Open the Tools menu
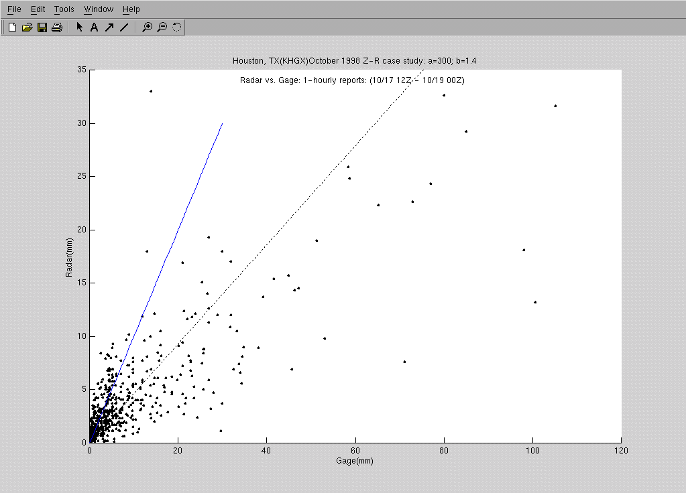Viewport: 686px width, 493px height. (64, 9)
